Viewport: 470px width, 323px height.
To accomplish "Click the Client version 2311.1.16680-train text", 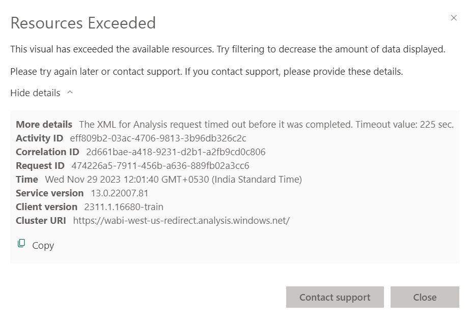I will click(124, 207).
